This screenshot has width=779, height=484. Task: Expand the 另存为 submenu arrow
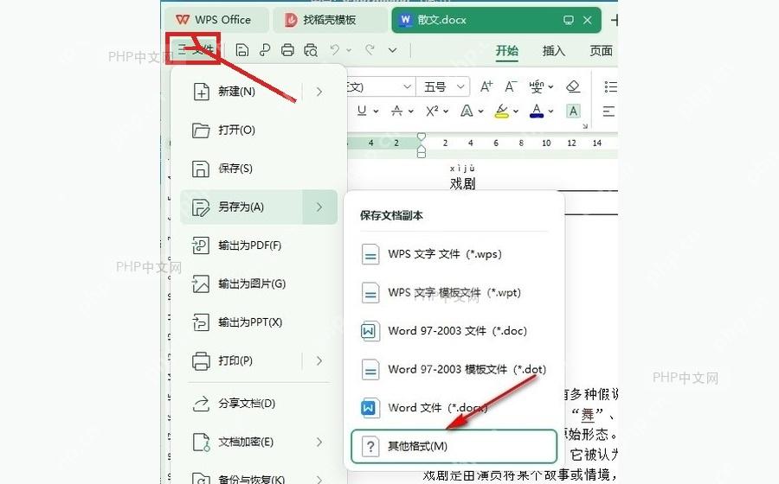[319, 207]
